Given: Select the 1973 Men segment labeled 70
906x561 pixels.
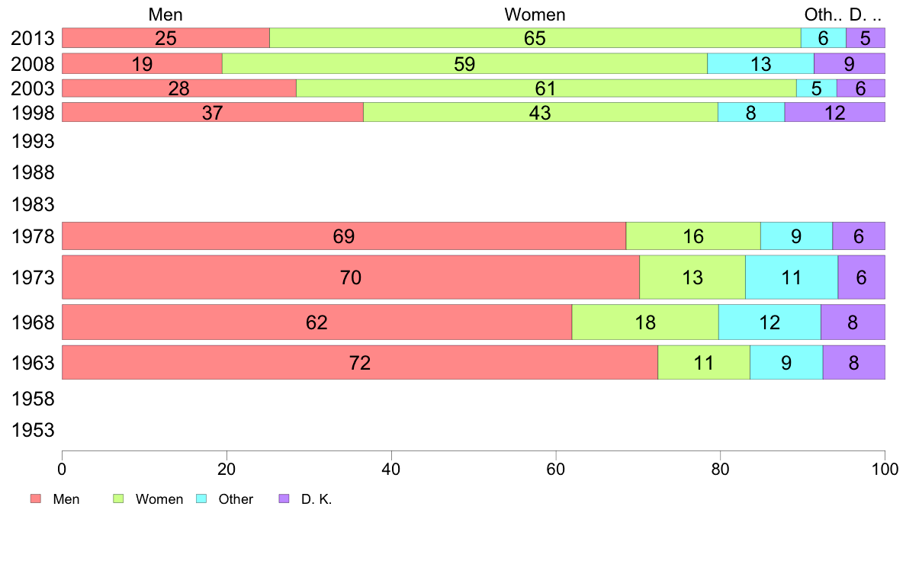Looking at the screenshot, I should 350,277.
